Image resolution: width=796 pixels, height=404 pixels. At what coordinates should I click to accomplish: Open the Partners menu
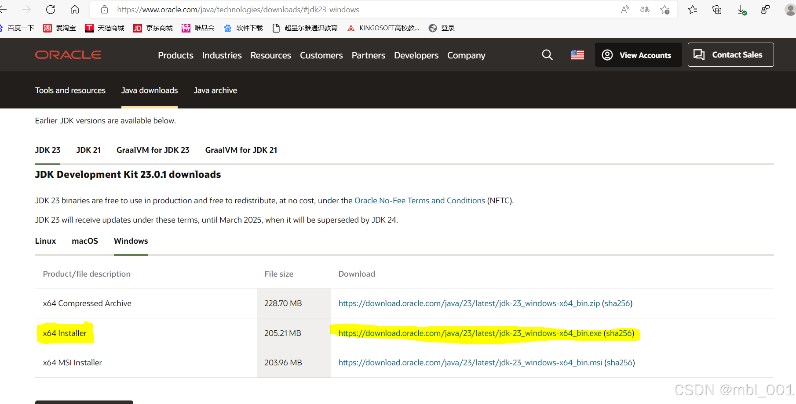[x=368, y=55]
